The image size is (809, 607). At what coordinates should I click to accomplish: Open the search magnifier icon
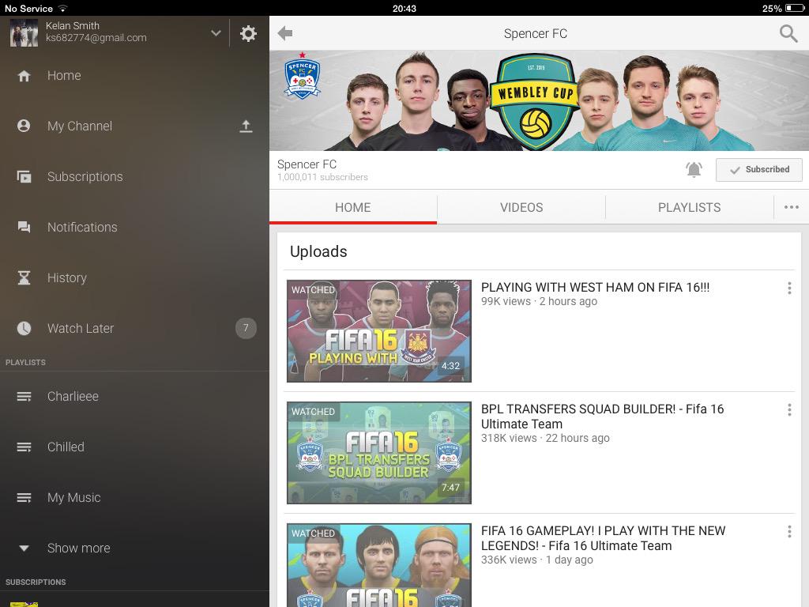pos(788,33)
